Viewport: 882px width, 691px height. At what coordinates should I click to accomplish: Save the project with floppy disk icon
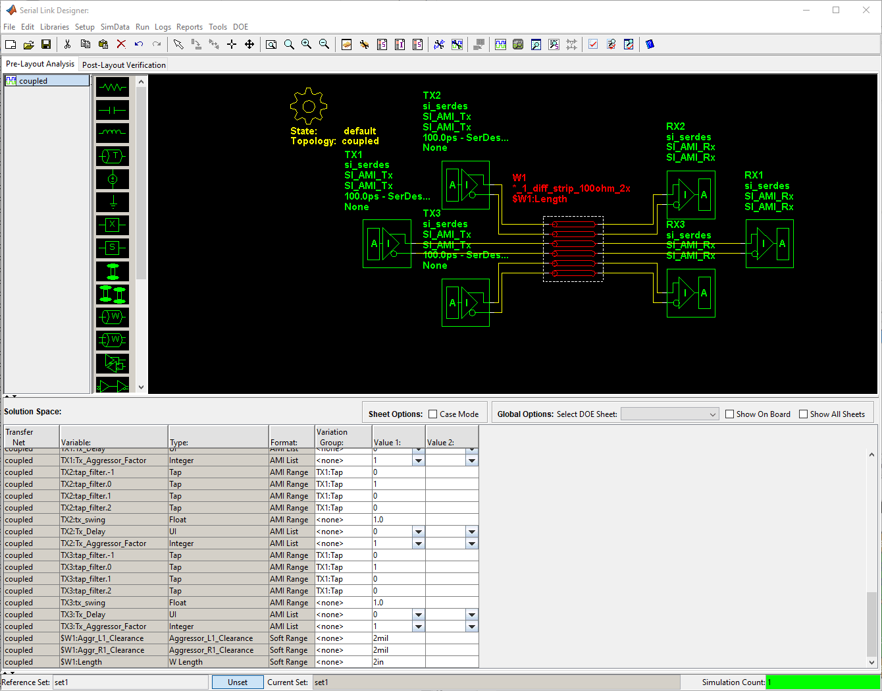[46, 44]
